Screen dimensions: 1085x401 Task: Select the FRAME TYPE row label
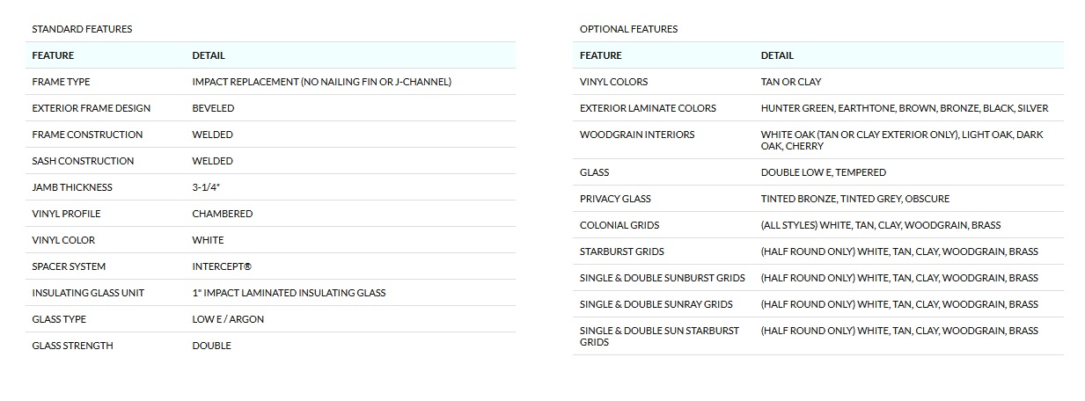[61, 82]
